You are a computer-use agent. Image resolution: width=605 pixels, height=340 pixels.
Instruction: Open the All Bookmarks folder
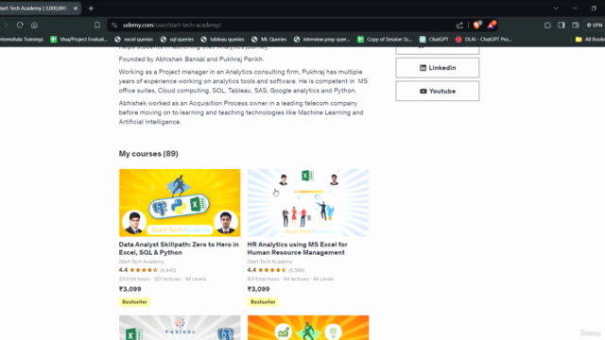point(590,40)
